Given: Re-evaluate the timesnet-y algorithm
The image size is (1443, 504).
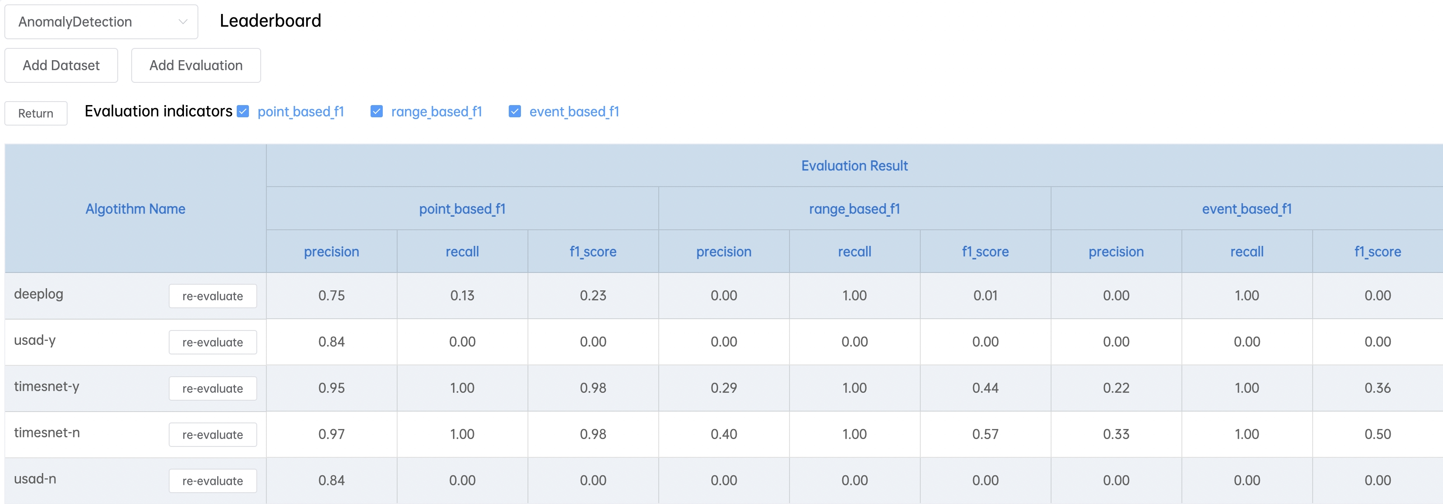Looking at the screenshot, I should pyautogui.click(x=212, y=388).
